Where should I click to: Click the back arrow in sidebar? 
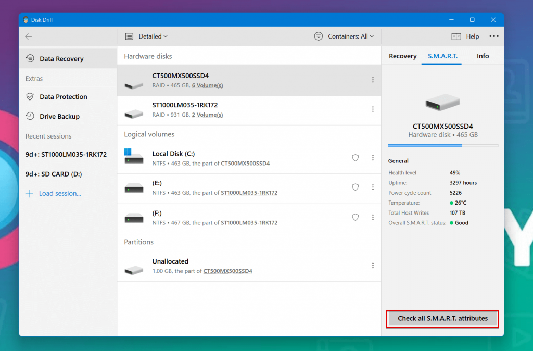pyautogui.click(x=29, y=36)
